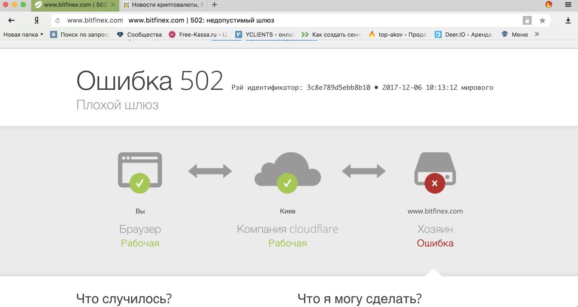The width and height of the screenshot is (578, 307).
Task: Click VK icon of Поиск по запросу bookmark
Action: 53,34
